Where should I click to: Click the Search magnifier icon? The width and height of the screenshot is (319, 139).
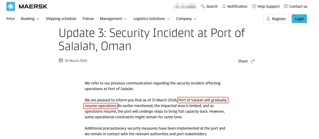[203, 6]
